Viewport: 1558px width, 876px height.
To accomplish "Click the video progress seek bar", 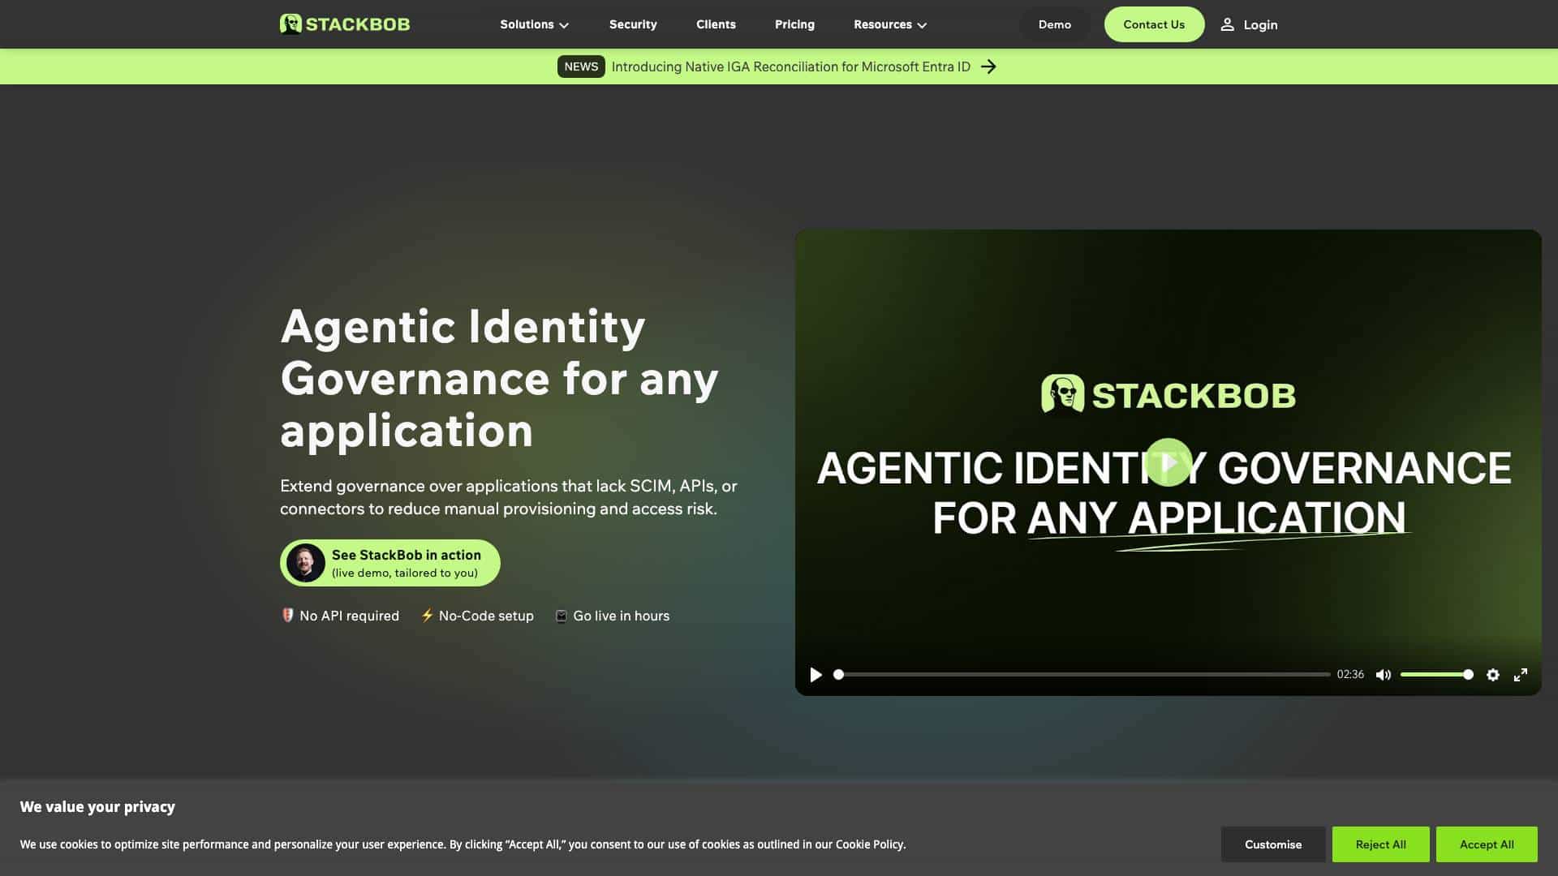I will pyautogui.click(x=1082, y=675).
